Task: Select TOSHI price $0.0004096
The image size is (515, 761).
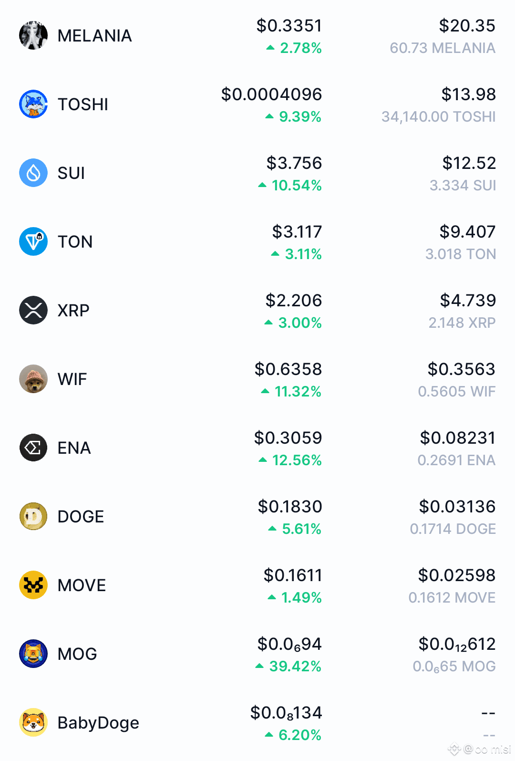Action: tap(271, 94)
